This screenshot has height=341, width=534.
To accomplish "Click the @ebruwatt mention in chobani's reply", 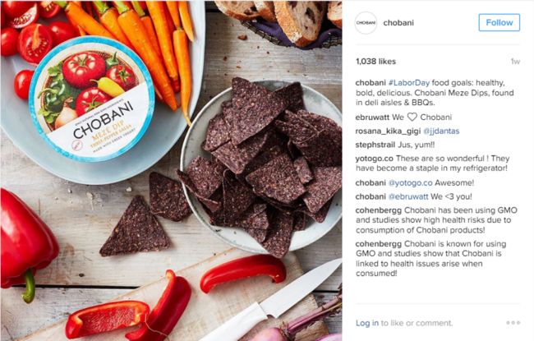I will (x=408, y=196).
